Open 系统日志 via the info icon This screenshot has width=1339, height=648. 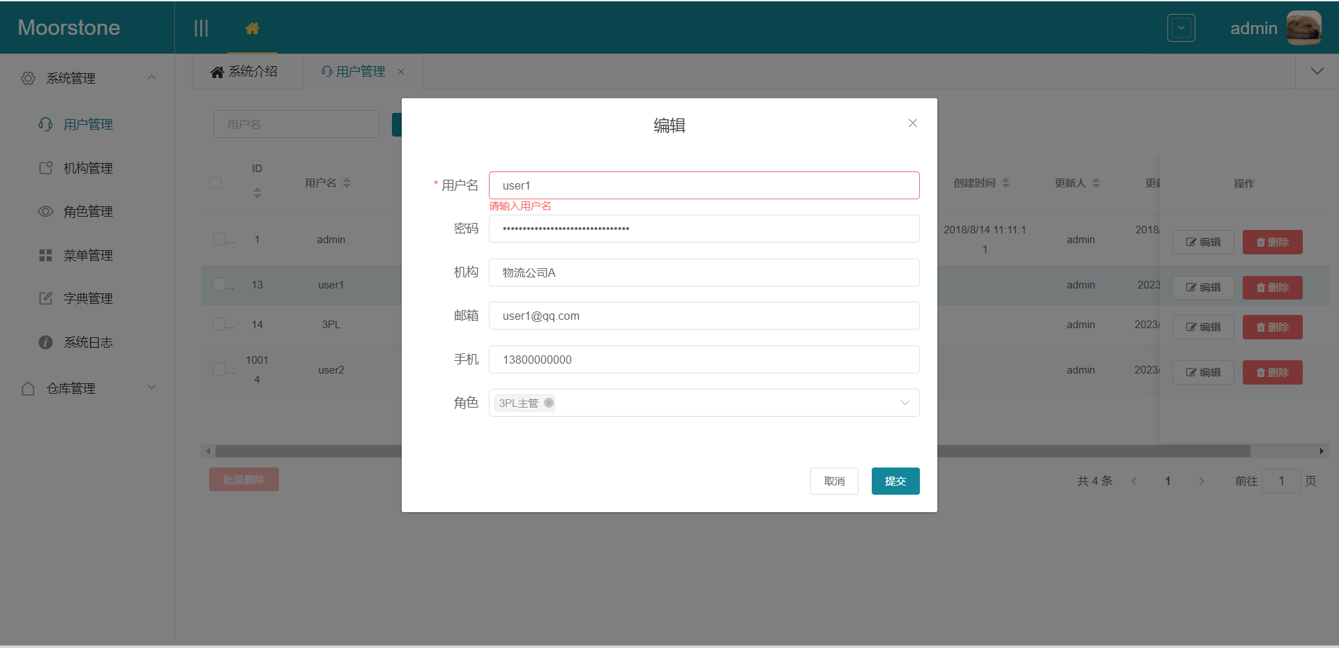click(45, 342)
